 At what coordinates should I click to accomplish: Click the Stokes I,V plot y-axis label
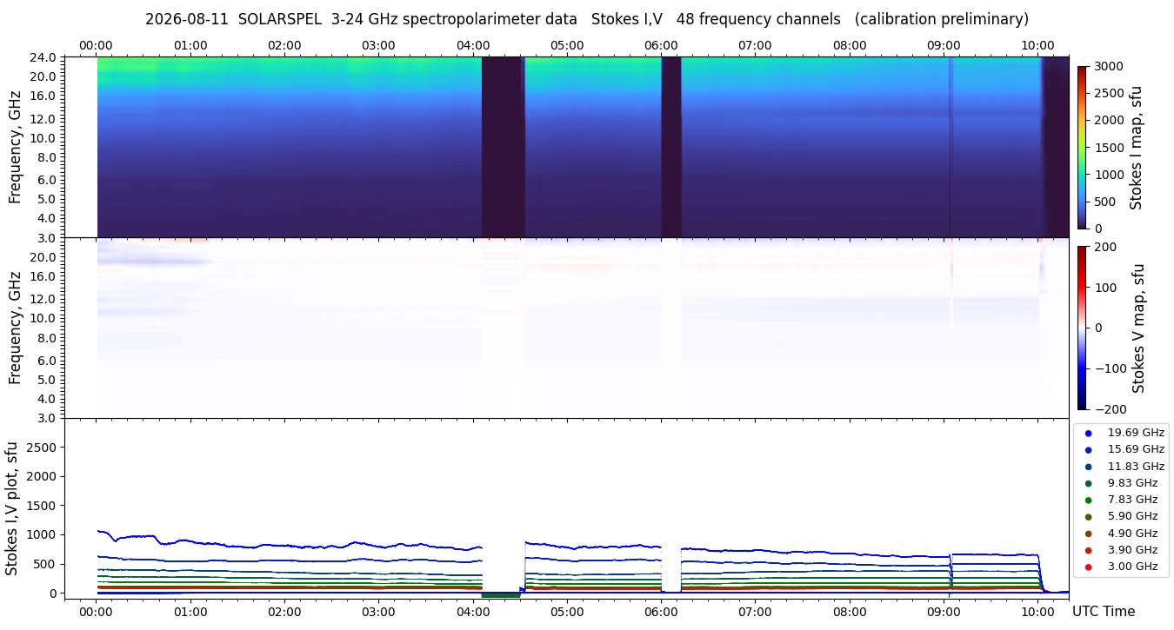tap(12, 508)
